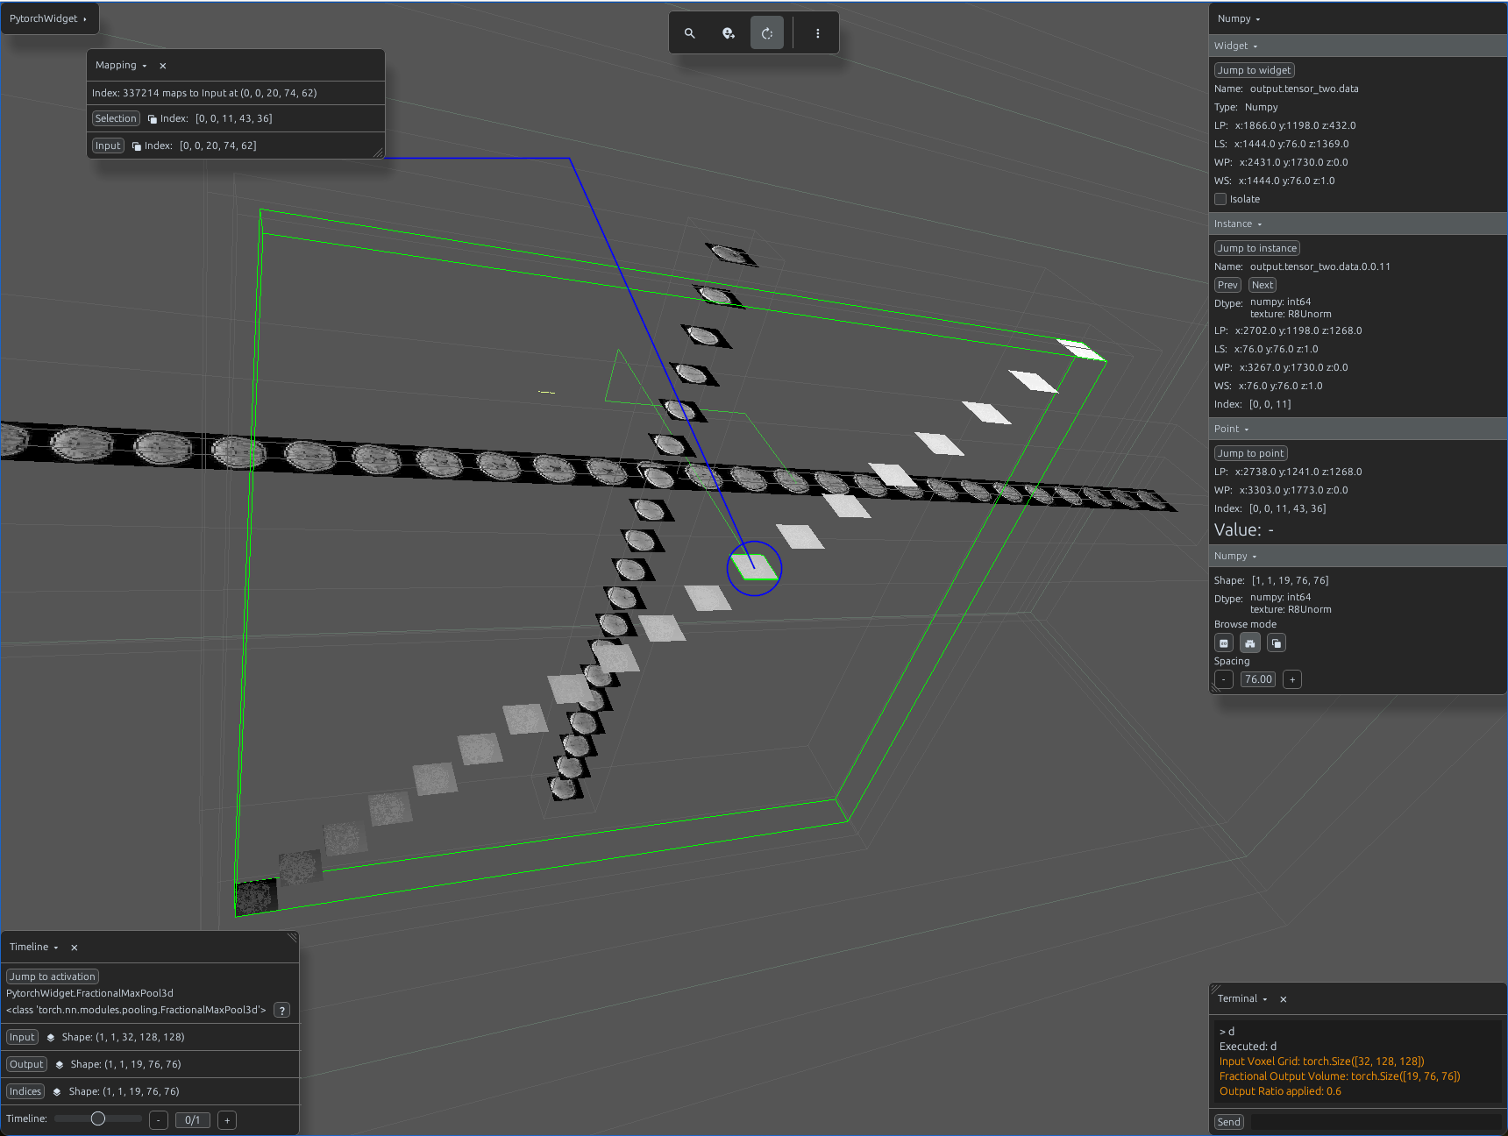This screenshot has width=1508, height=1136.
Task: Click the Next instance button
Action: point(1263,285)
